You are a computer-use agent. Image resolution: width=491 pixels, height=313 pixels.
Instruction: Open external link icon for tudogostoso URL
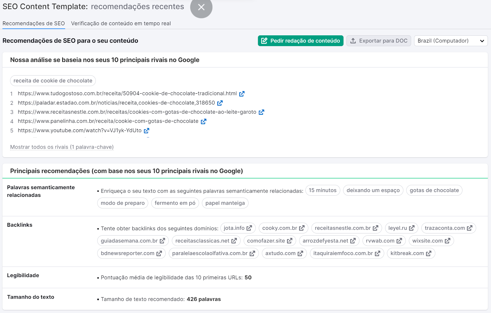tap(242, 94)
